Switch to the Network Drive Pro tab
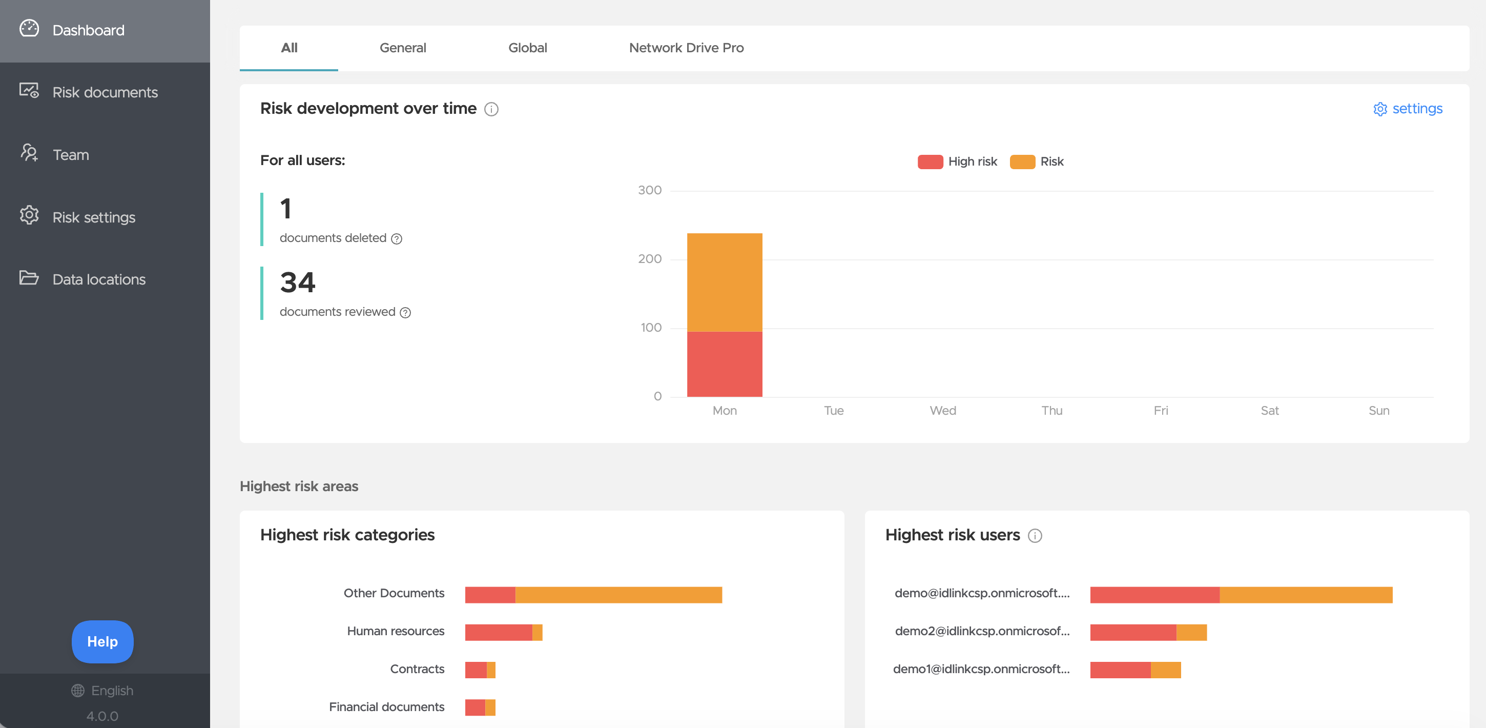Screen dimensions: 1486x728 (686, 48)
